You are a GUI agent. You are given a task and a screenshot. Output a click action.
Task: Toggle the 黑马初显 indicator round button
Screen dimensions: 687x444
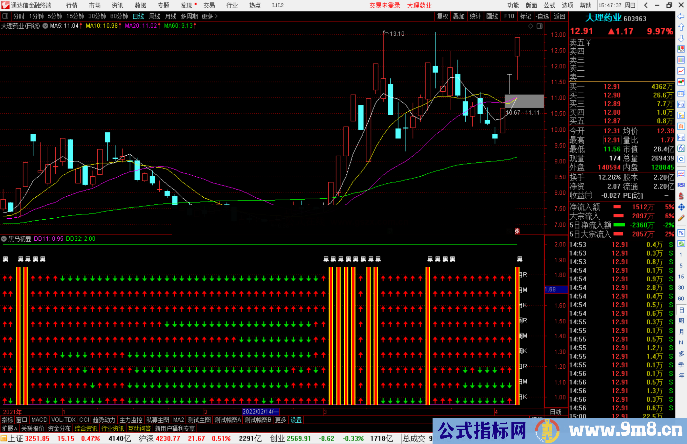(4, 239)
